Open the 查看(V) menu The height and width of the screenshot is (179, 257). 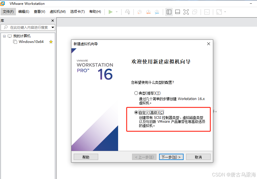(40, 12)
